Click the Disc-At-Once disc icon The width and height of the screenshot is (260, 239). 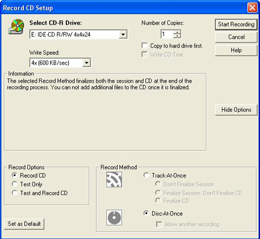(x=114, y=217)
